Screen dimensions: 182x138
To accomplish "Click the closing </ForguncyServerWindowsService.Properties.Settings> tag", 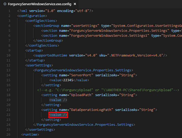I will click(x=84, y=125).
